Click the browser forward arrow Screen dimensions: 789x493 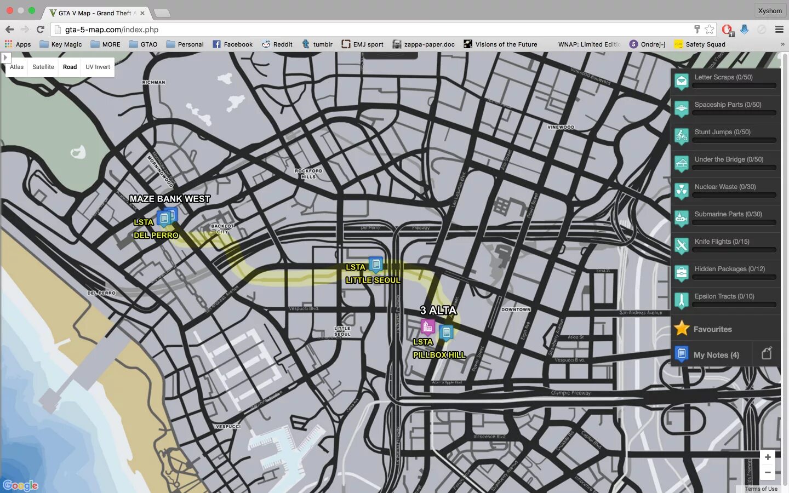pos(25,30)
